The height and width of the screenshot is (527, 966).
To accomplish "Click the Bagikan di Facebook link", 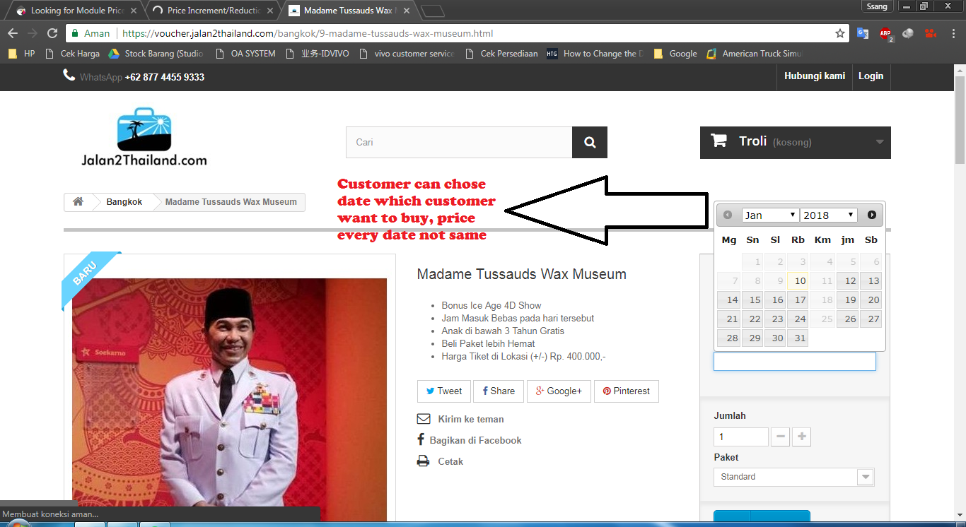I will click(x=470, y=440).
